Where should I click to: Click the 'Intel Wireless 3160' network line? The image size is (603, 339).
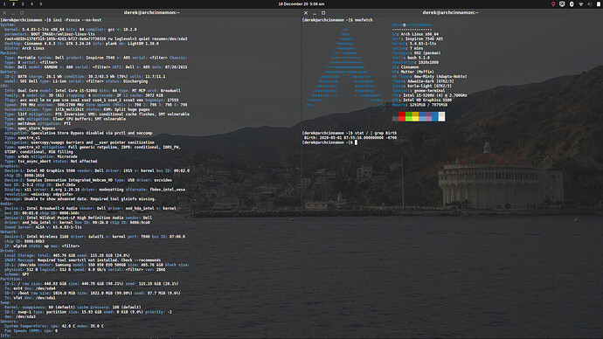[95, 237]
